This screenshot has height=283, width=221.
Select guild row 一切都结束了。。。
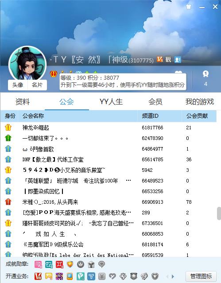coord(109,138)
